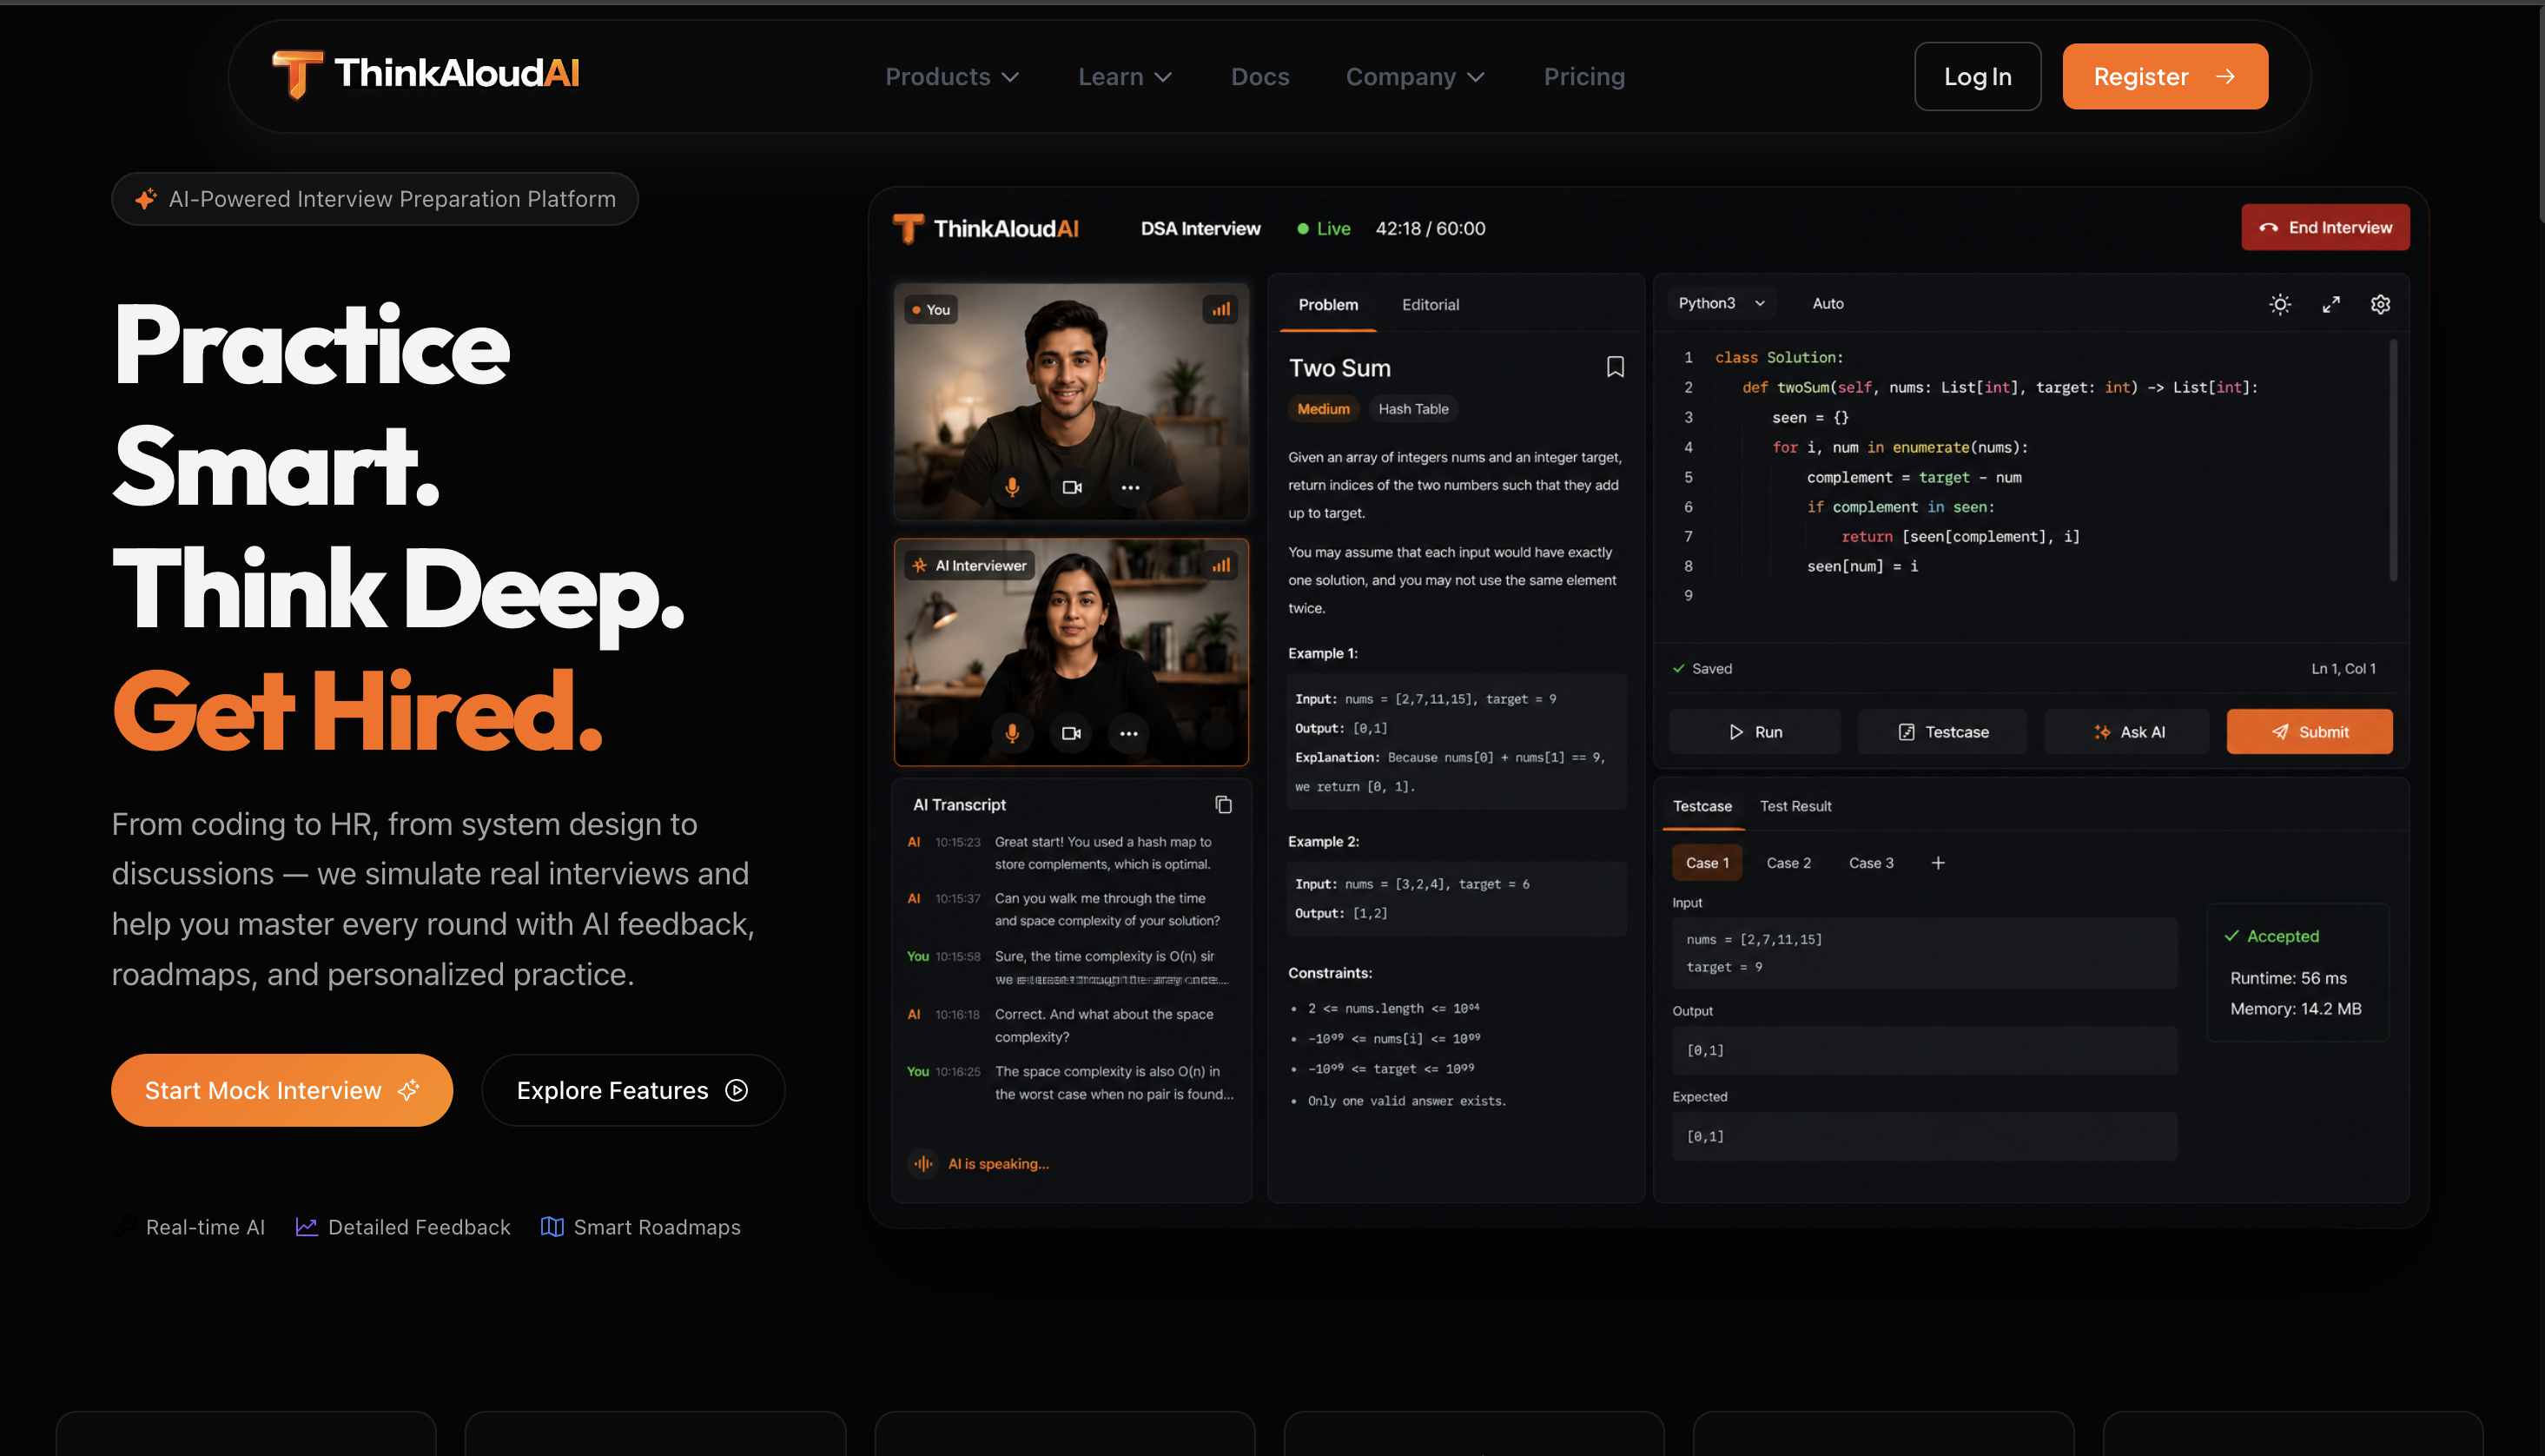Run the code with Run button
Screen dimensions: 2545x1456
click(x=1754, y=731)
